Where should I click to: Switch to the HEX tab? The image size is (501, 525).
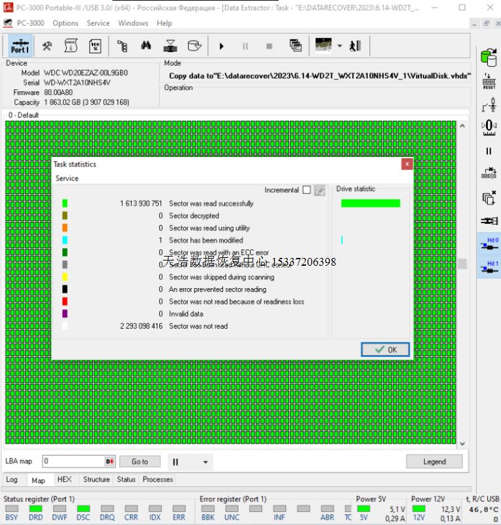pos(64,480)
